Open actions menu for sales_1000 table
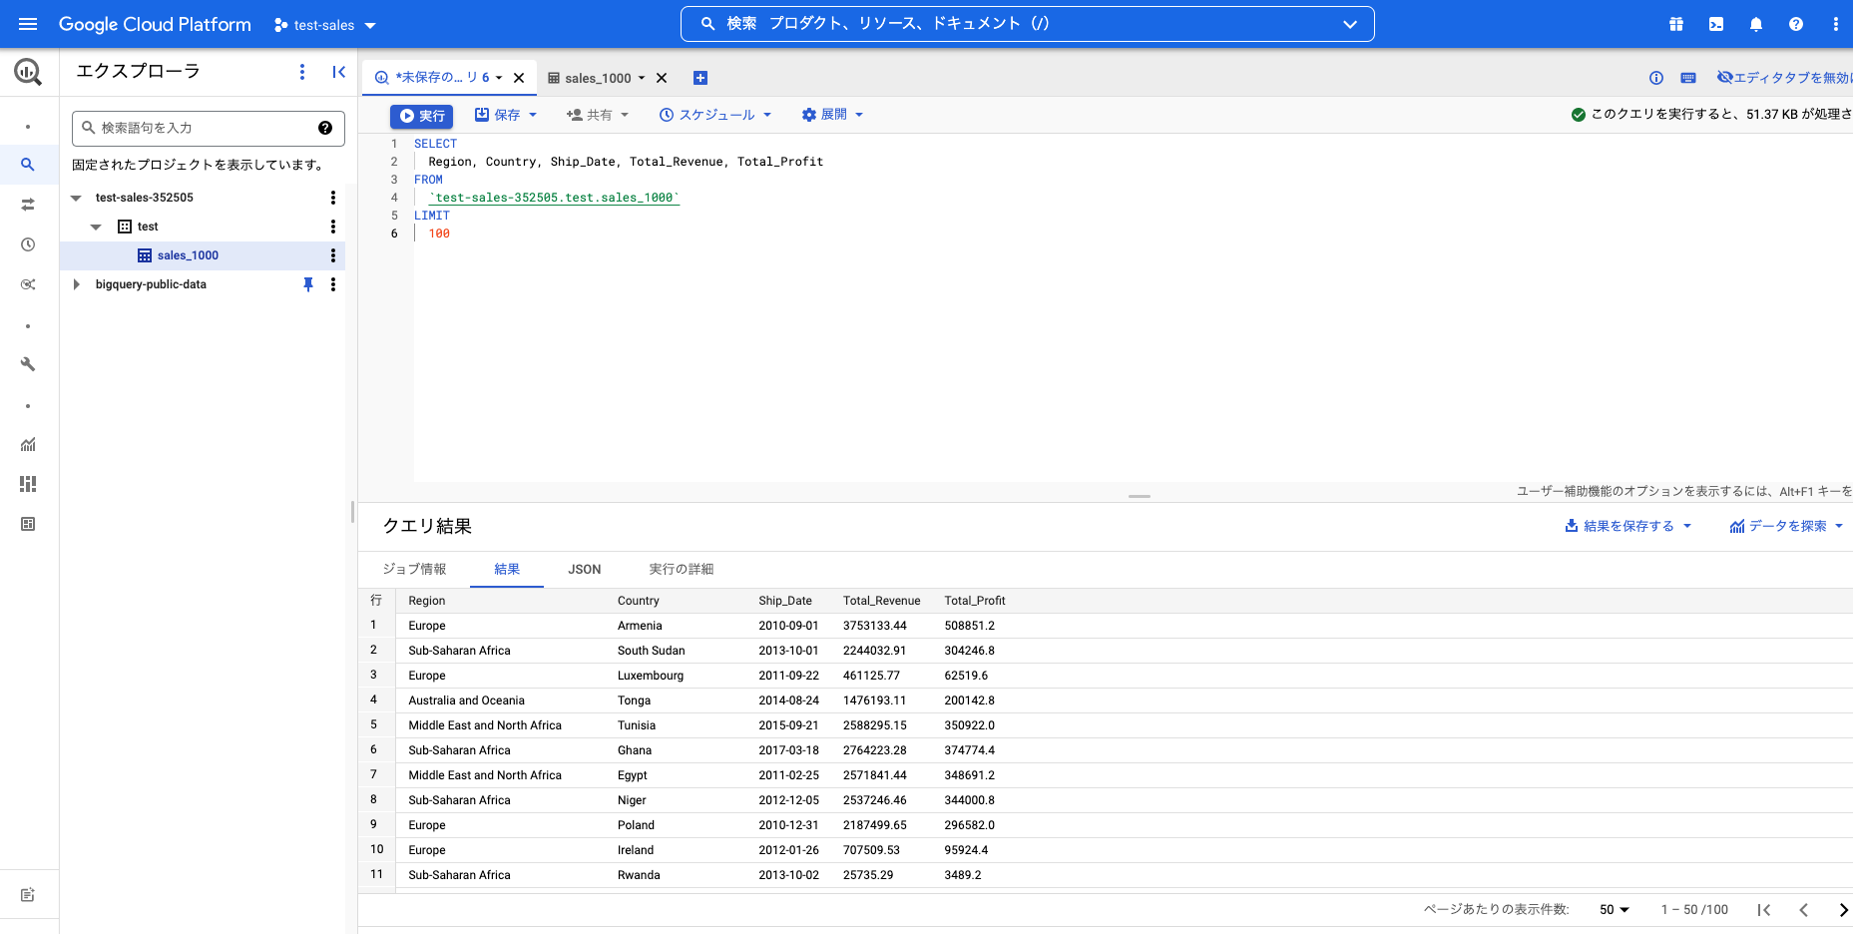The image size is (1853, 934). [x=333, y=255]
